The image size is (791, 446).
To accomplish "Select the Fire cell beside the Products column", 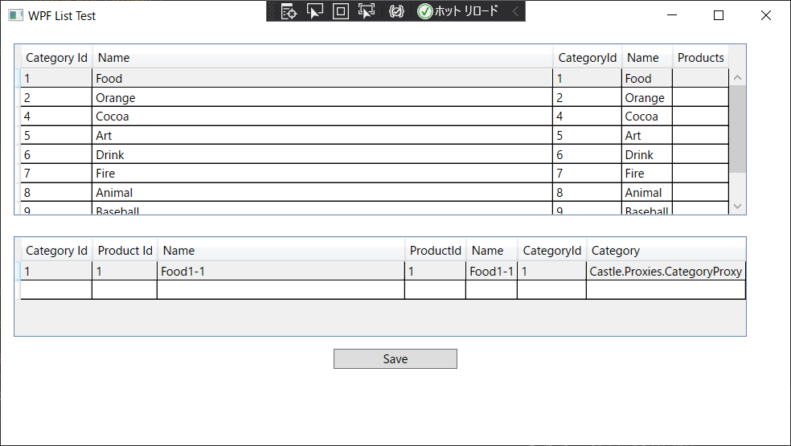I will (x=647, y=173).
